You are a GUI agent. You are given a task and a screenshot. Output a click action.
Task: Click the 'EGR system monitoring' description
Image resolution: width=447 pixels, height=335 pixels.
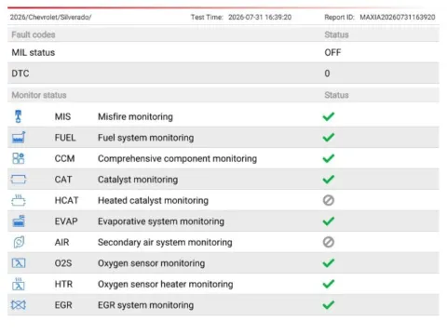(x=145, y=305)
